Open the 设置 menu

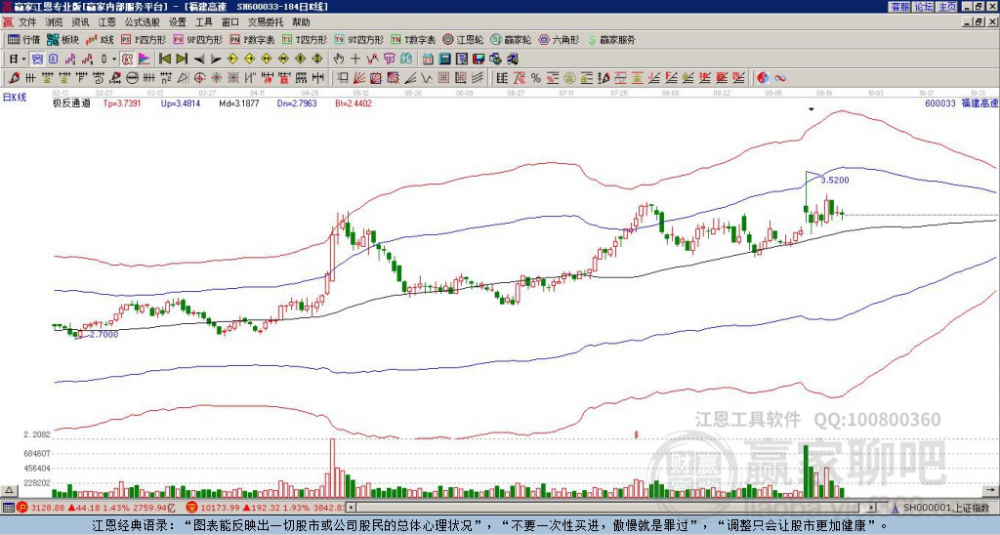(x=178, y=22)
